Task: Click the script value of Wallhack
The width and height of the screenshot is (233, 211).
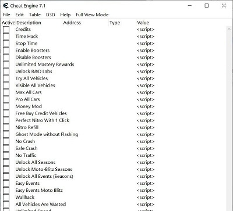Action: 146,197
